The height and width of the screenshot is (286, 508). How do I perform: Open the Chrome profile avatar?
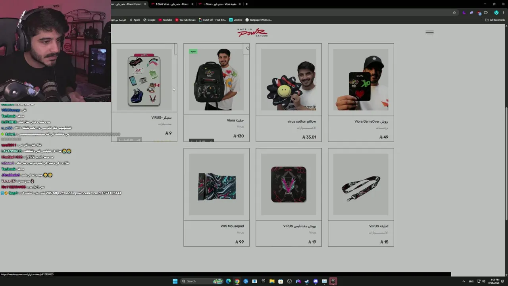(x=496, y=13)
